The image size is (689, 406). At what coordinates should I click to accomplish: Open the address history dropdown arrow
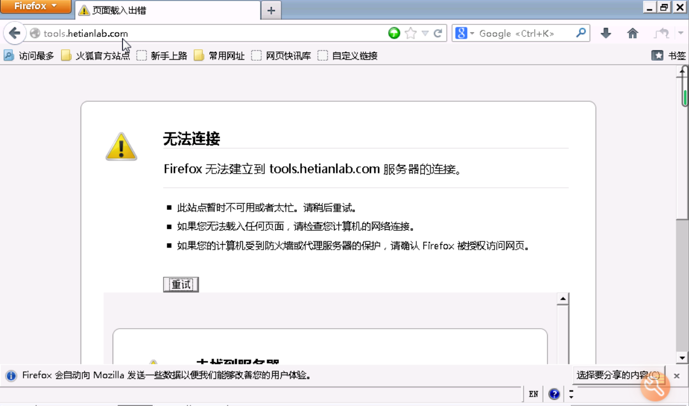pyautogui.click(x=425, y=34)
